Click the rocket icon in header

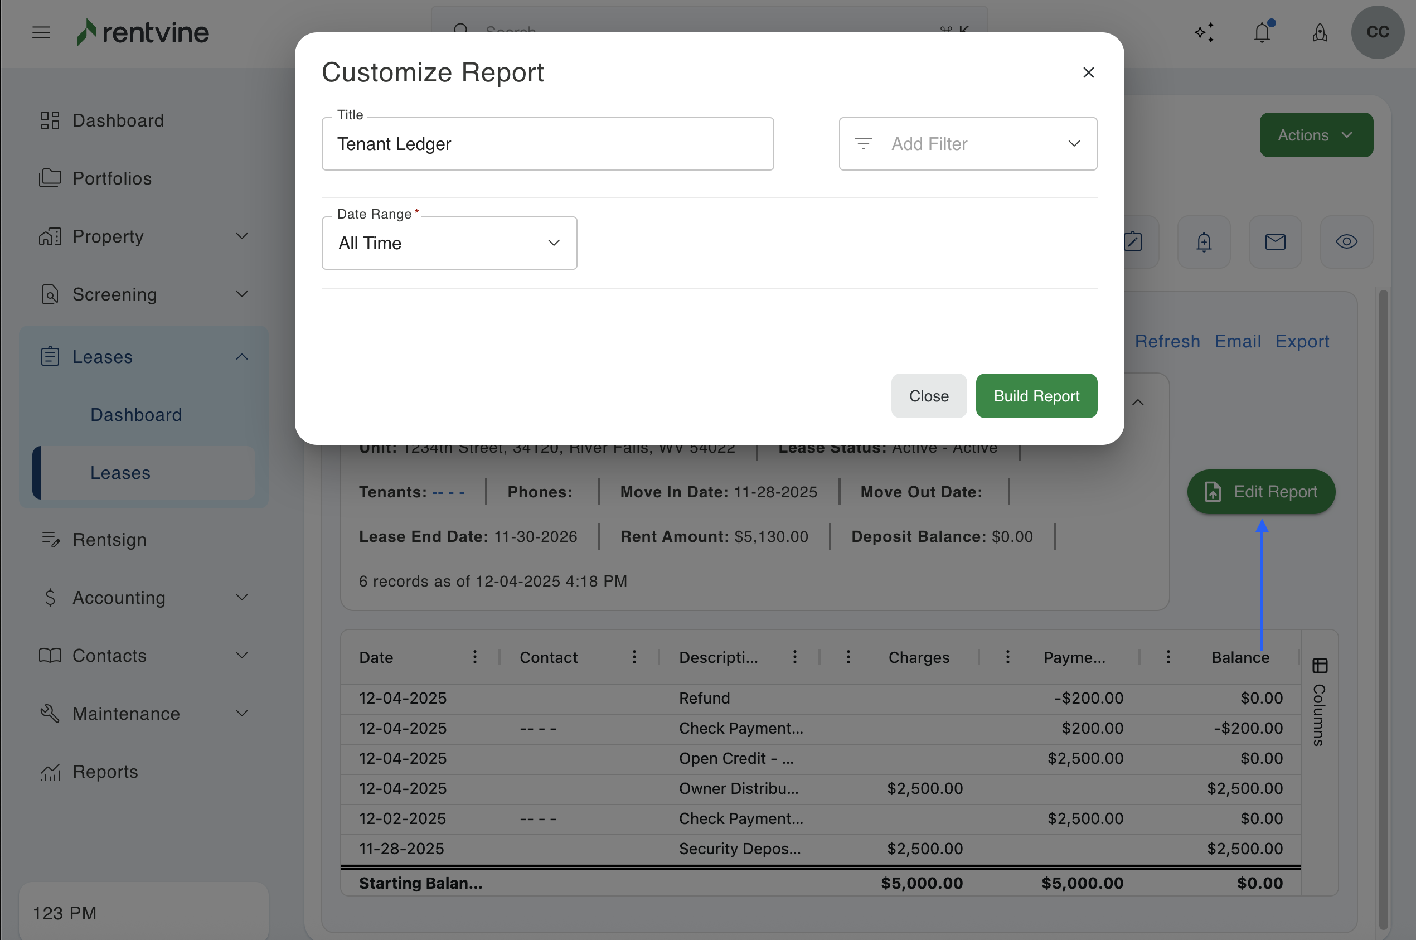(1320, 32)
